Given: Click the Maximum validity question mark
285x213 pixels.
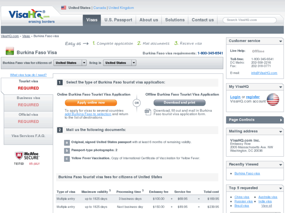Looking at the screenshot, I should pyautogui.click(x=110, y=191).
